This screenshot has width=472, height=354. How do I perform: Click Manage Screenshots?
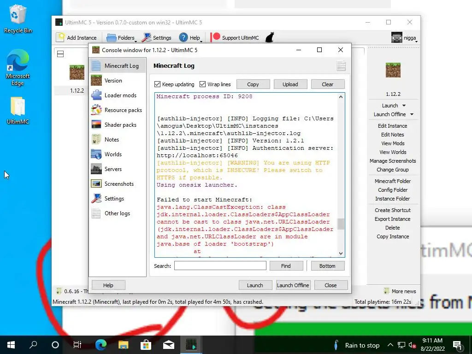[x=393, y=161]
